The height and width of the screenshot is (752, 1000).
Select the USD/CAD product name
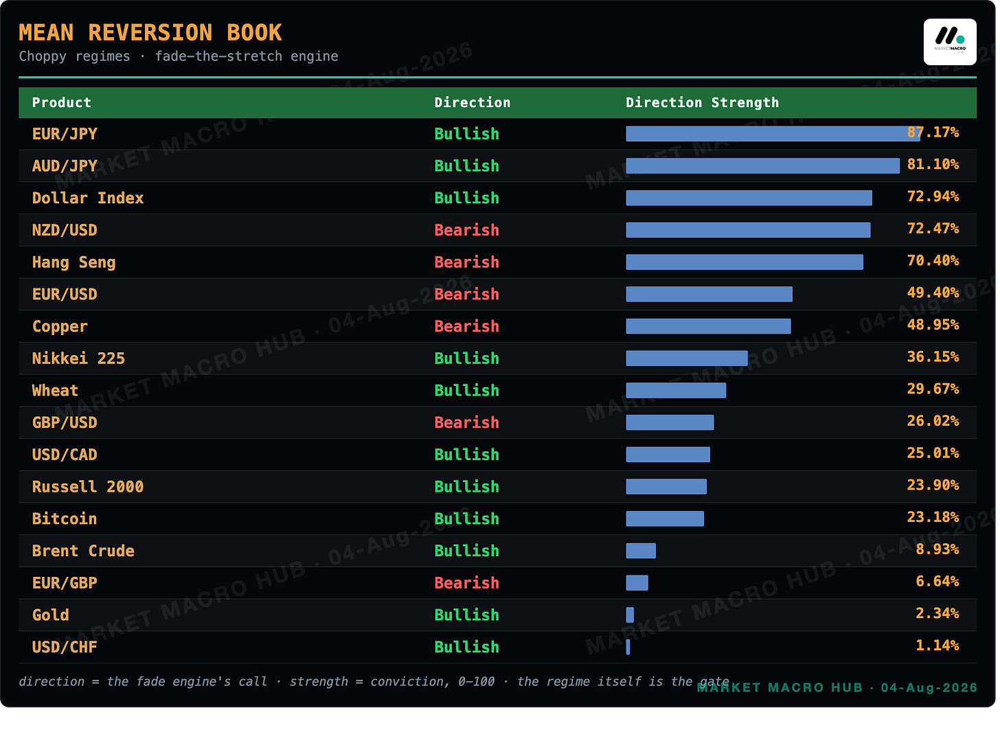click(x=65, y=455)
